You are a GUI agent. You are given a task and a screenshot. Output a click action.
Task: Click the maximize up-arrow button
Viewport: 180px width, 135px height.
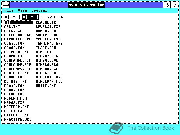(x=174, y=5)
